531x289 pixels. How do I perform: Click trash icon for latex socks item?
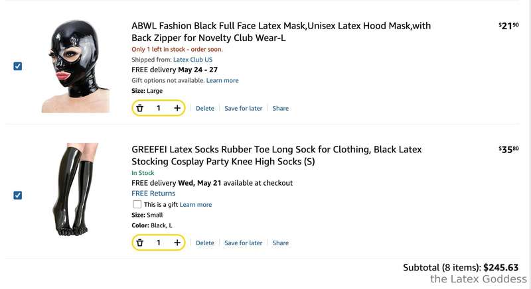140,243
